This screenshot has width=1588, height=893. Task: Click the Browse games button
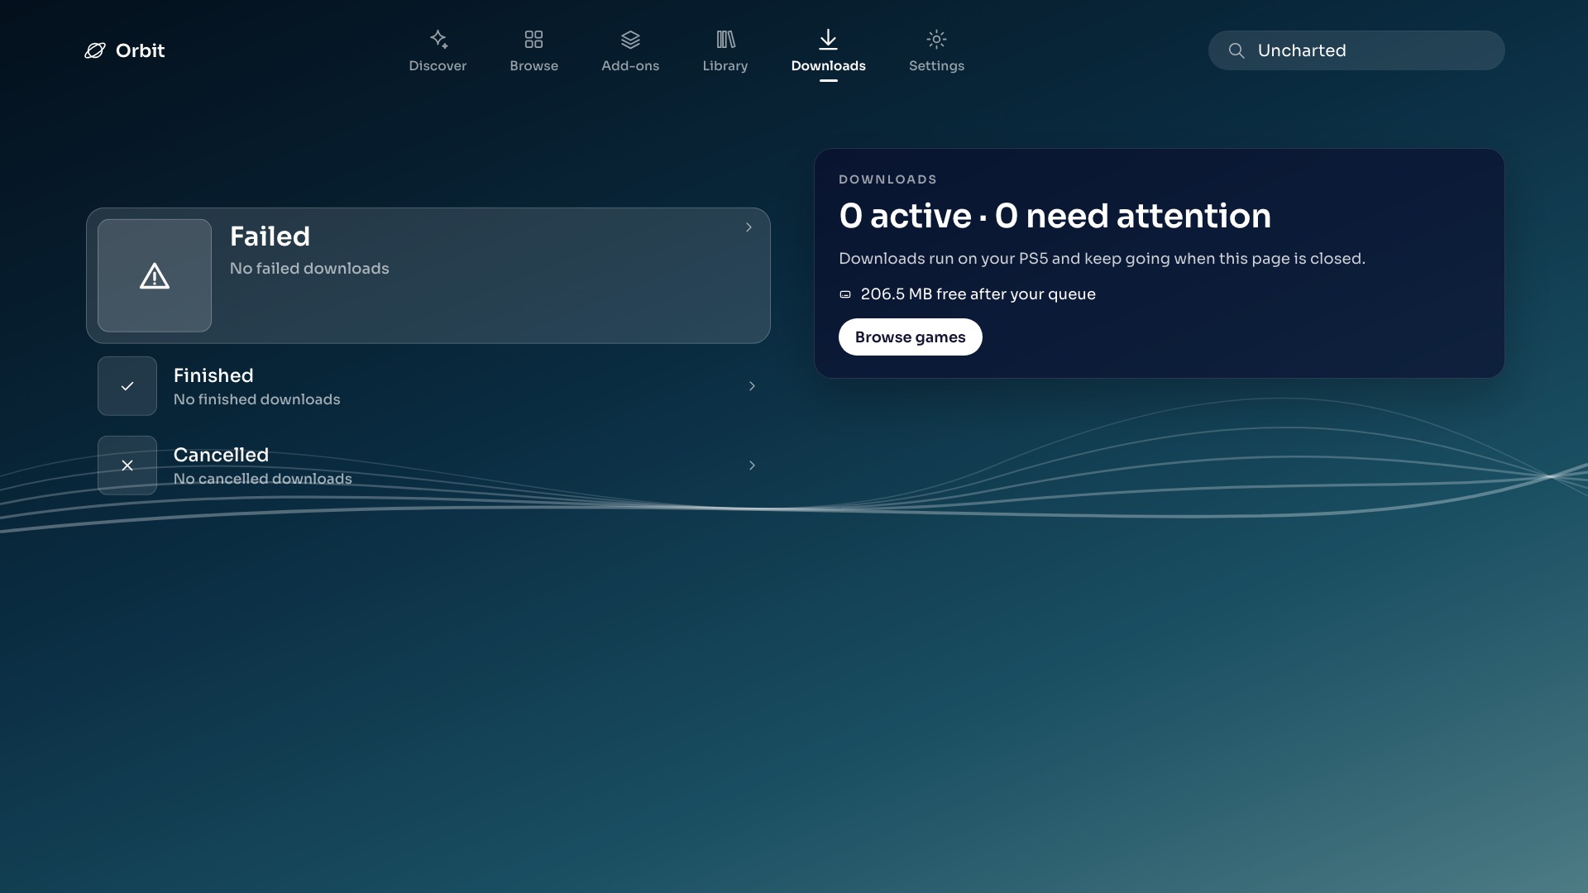pyautogui.click(x=910, y=337)
